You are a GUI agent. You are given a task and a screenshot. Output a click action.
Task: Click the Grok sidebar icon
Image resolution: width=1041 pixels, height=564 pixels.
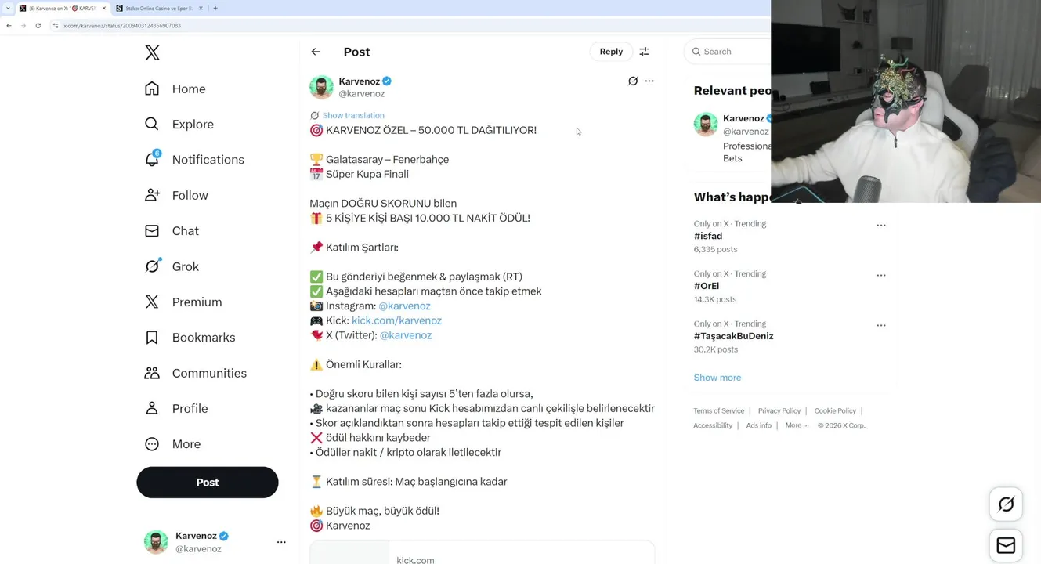click(153, 266)
